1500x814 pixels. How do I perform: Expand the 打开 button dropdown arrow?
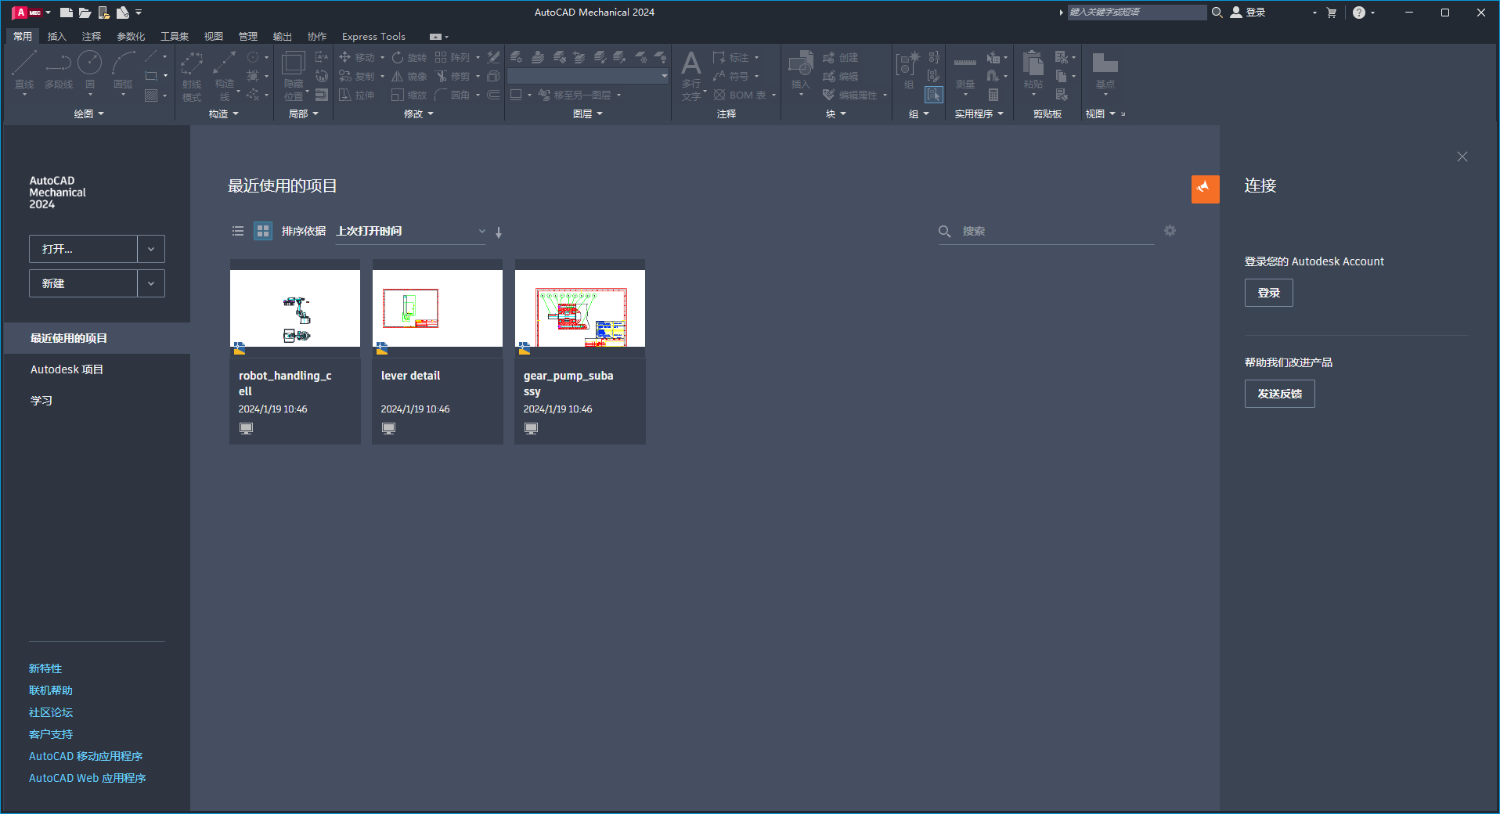point(150,248)
